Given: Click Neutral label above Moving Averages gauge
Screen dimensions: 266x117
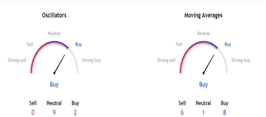Looking at the screenshot, I should click(x=203, y=33).
